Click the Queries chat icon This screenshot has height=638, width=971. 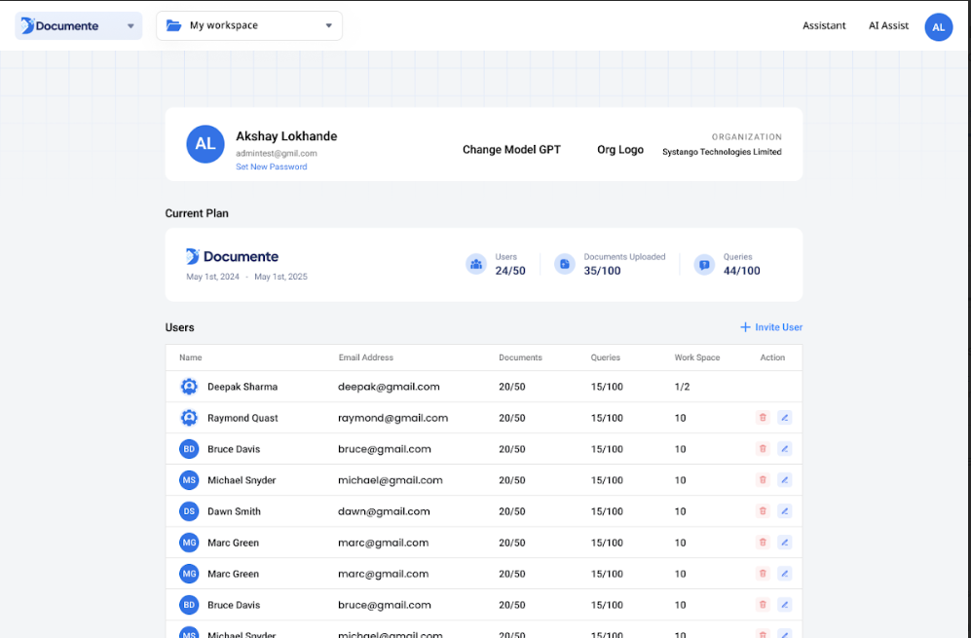704,264
